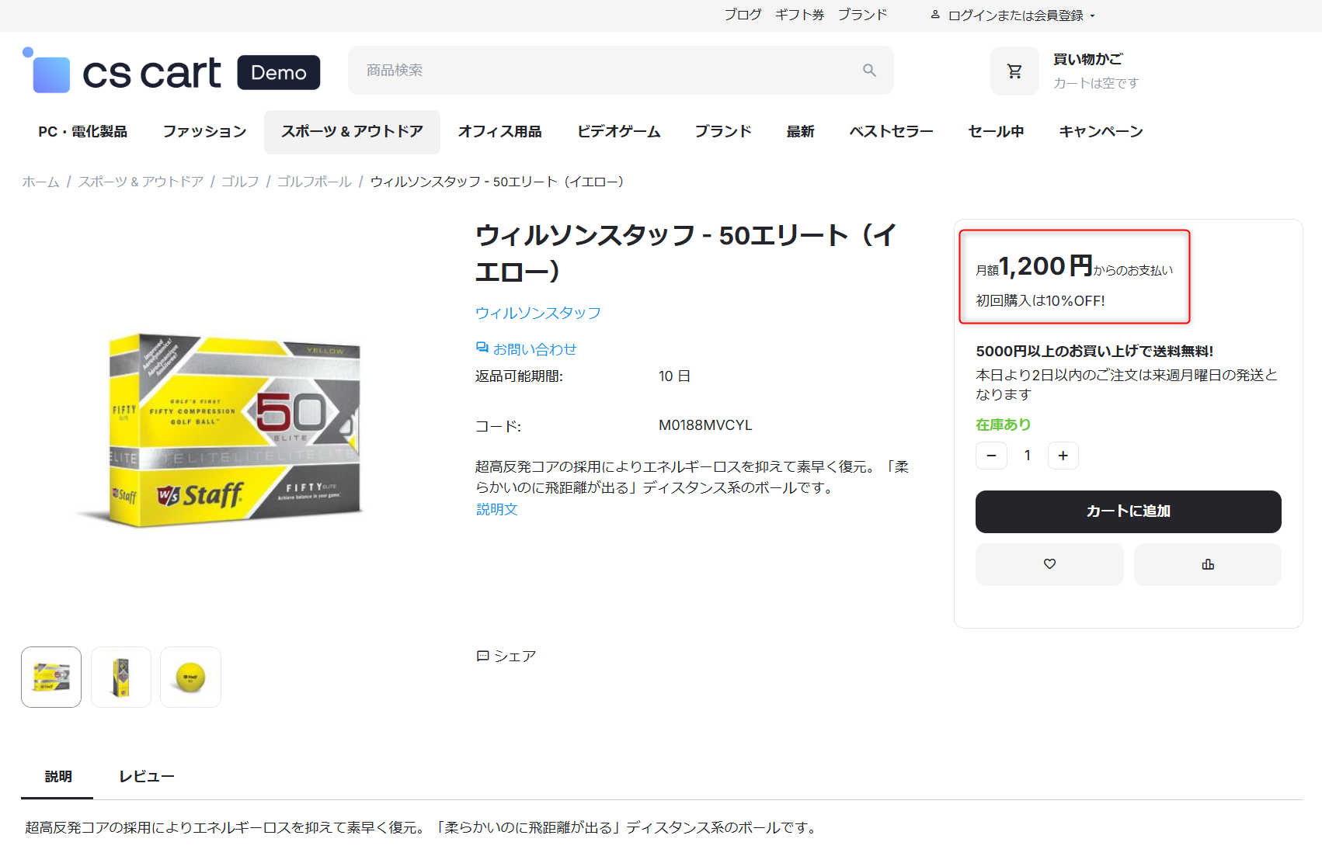Follow the ウィルソンスタッフ brand link
The width and height of the screenshot is (1322, 863).
(x=537, y=313)
